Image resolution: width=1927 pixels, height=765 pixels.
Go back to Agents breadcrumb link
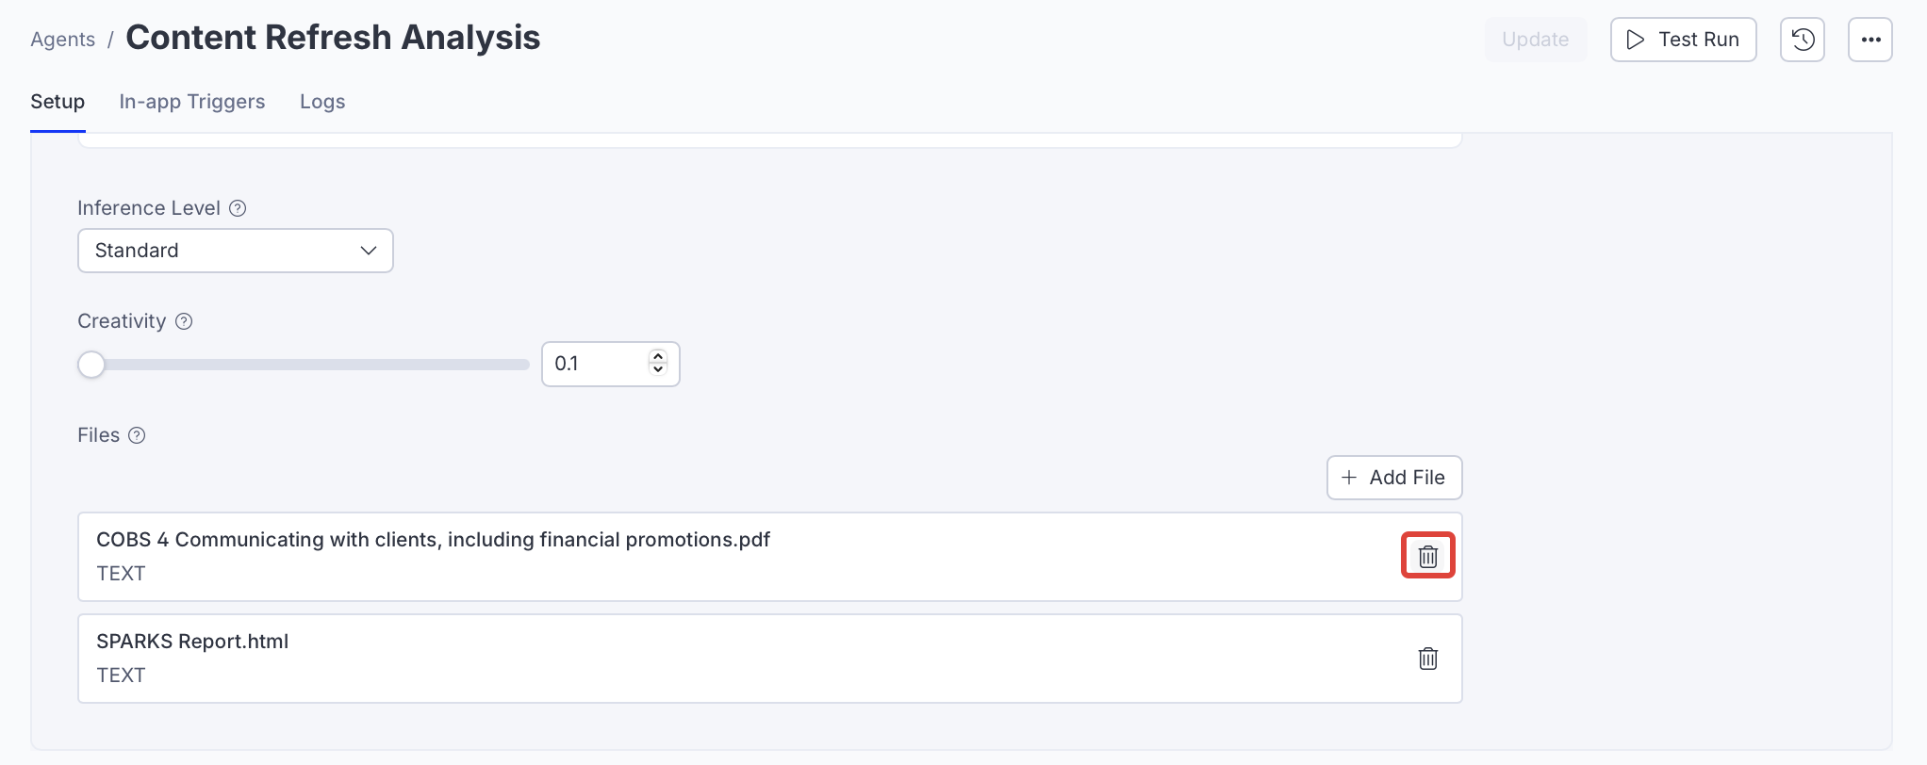click(x=62, y=40)
